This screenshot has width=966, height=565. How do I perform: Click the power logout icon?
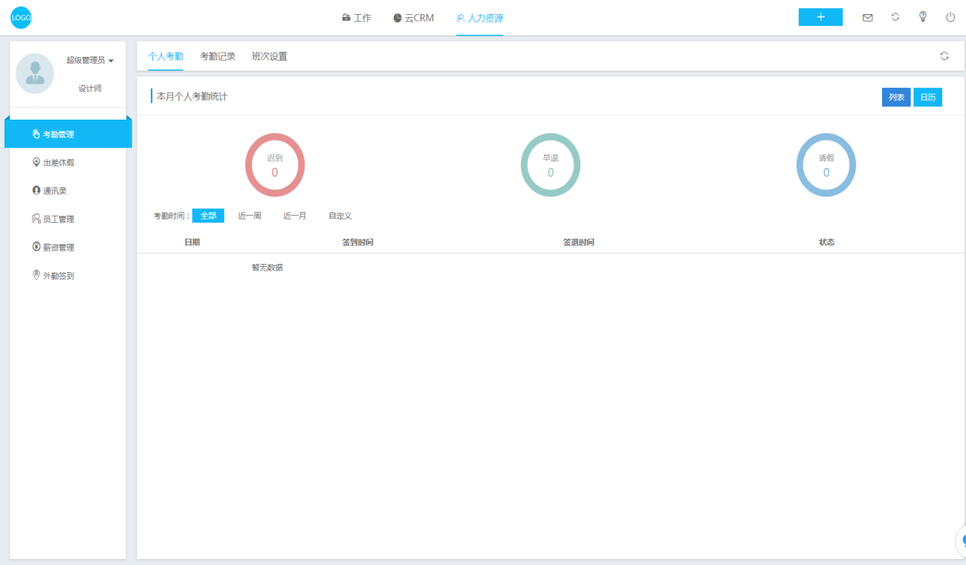tap(950, 17)
